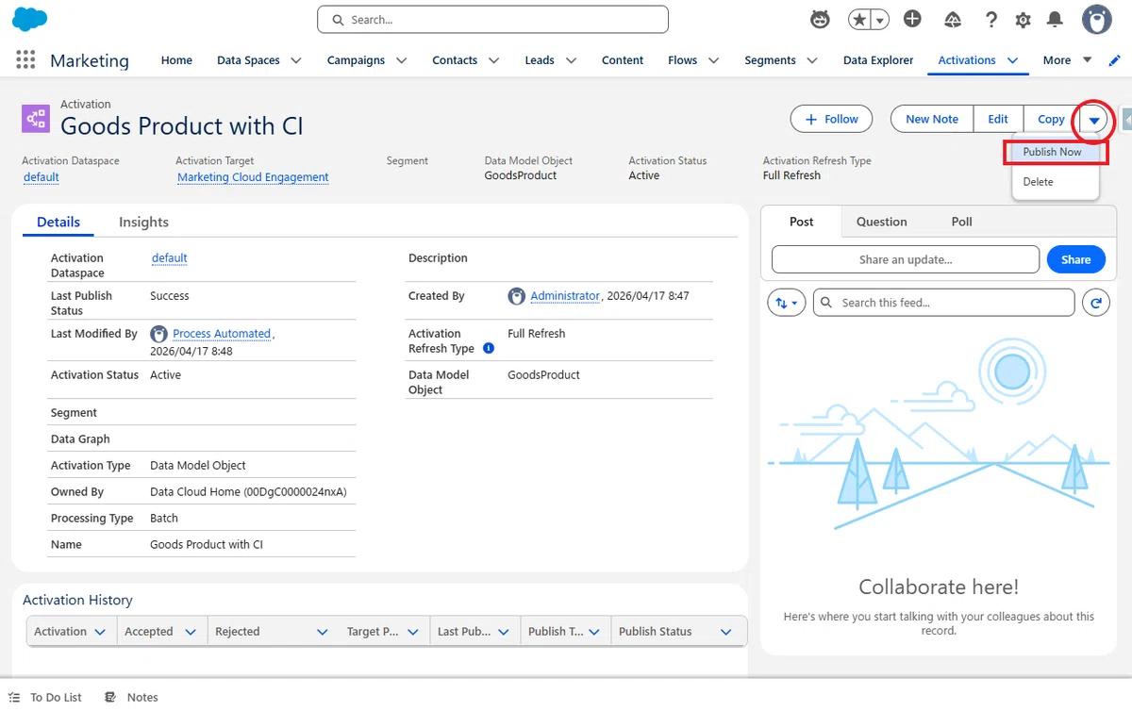Click the Process Automated user avatar icon
Viewport: 1132px width, 711px height.
(158, 334)
